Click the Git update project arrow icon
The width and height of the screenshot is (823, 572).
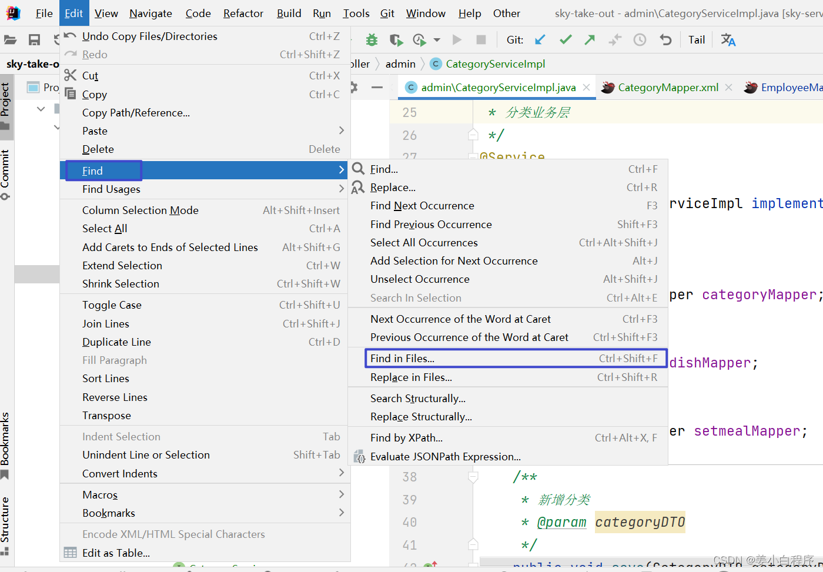click(x=540, y=39)
